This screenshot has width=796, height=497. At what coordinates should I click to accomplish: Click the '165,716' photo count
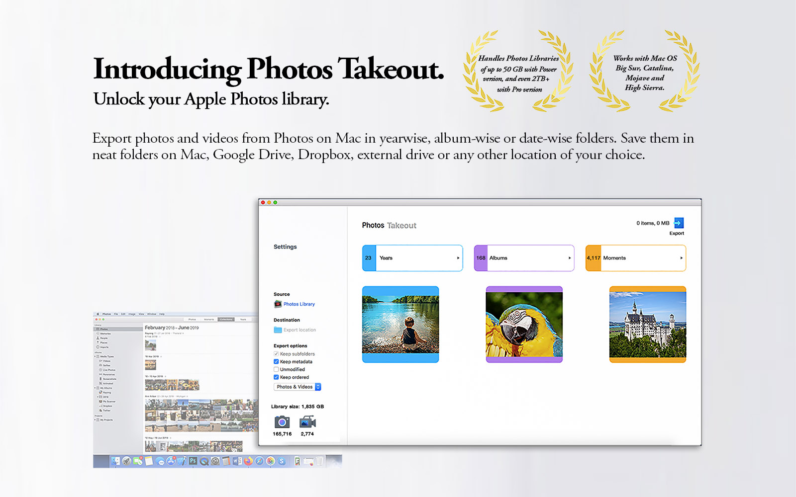point(282,434)
